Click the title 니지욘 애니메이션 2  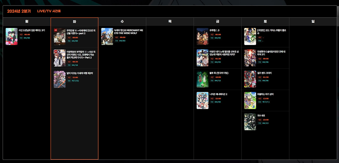click(x=218, y=94)
